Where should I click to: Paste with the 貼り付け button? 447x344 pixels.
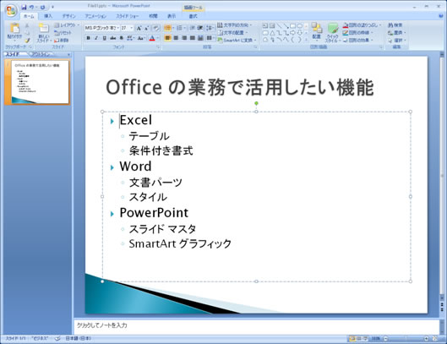[14, 31]
